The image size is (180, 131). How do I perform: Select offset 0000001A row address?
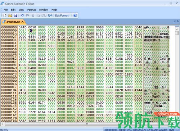(x=9, y=33)
